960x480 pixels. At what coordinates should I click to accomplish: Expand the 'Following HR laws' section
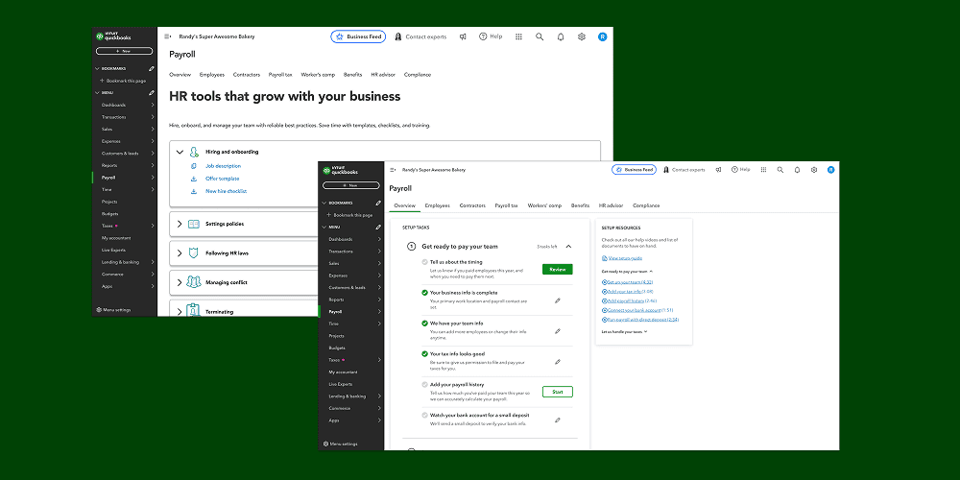click(180, 252)
